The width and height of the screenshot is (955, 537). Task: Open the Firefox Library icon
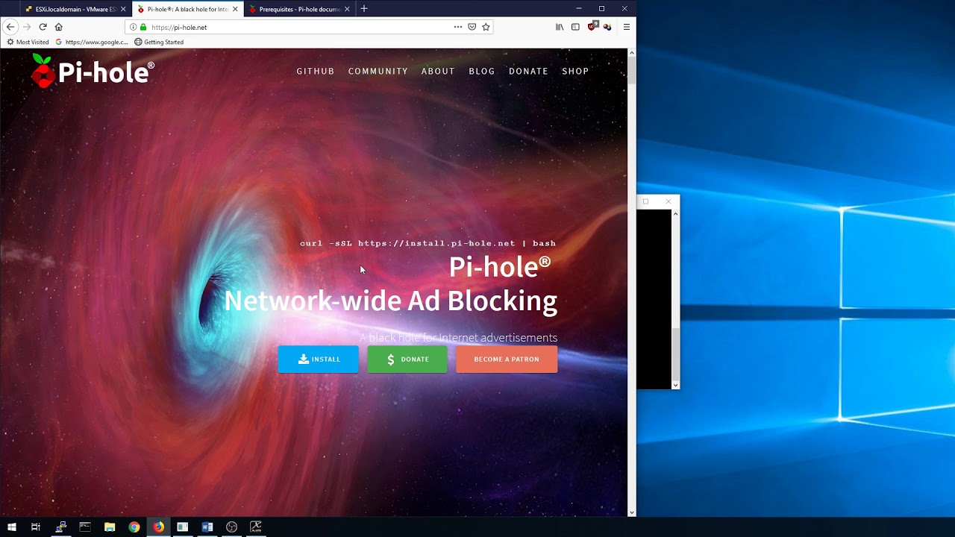click(x=560, y=27)
